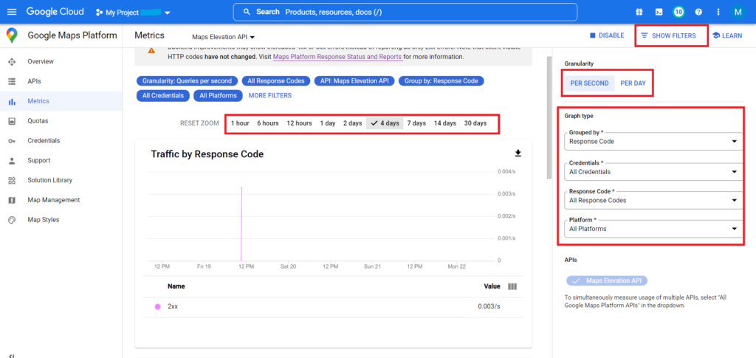Open the three-dot more options menu
The width and height of the screenshot is (756, 358).
(718, 12)
